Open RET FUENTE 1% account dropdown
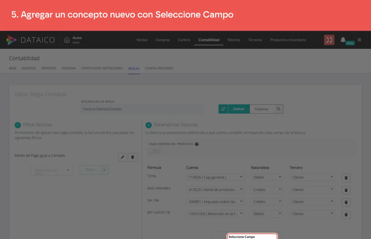371x239 pixels. point(215,214)
